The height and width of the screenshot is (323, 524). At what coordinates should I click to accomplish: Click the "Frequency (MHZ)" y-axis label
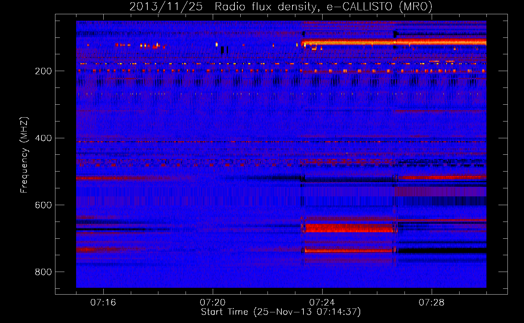[24, 155]
